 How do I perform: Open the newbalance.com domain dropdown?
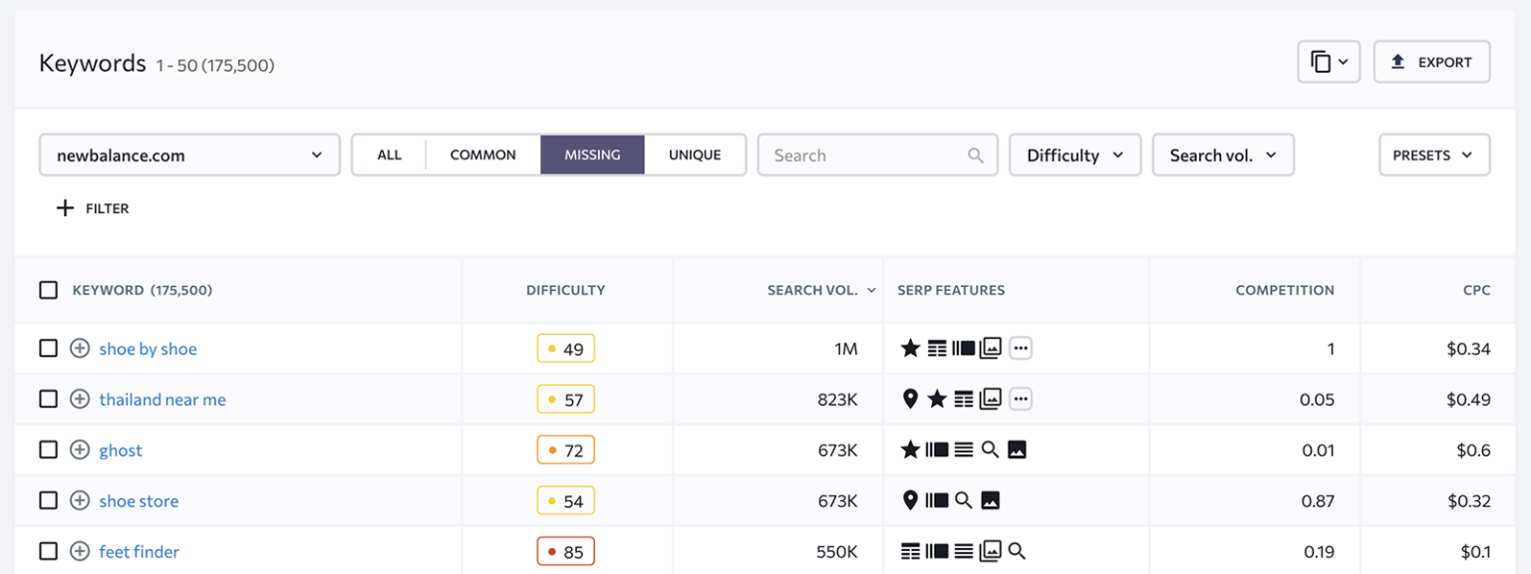[x=189, y=155]
